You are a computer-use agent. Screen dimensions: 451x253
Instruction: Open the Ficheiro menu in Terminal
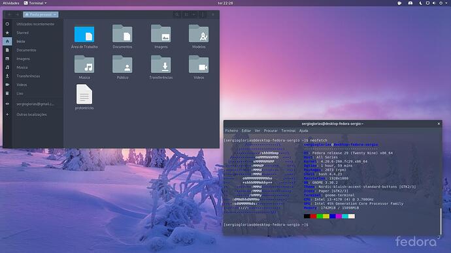231,130
